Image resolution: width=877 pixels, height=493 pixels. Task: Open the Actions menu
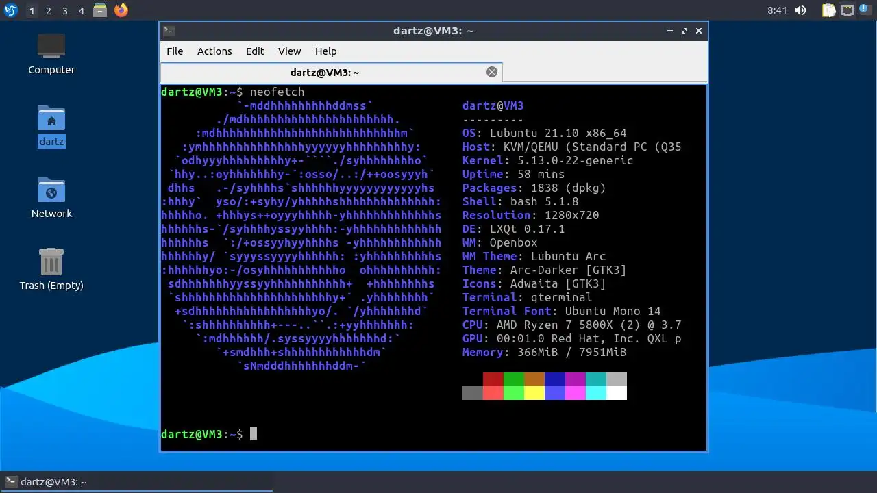[214, 51]
